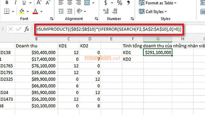
Task: Apply Accounting Number Format dollar sign
Action: (x=106, y=3)
